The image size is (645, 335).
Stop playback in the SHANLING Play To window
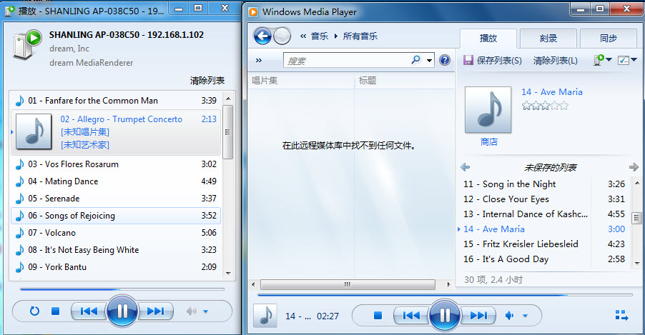pos(56,311)
